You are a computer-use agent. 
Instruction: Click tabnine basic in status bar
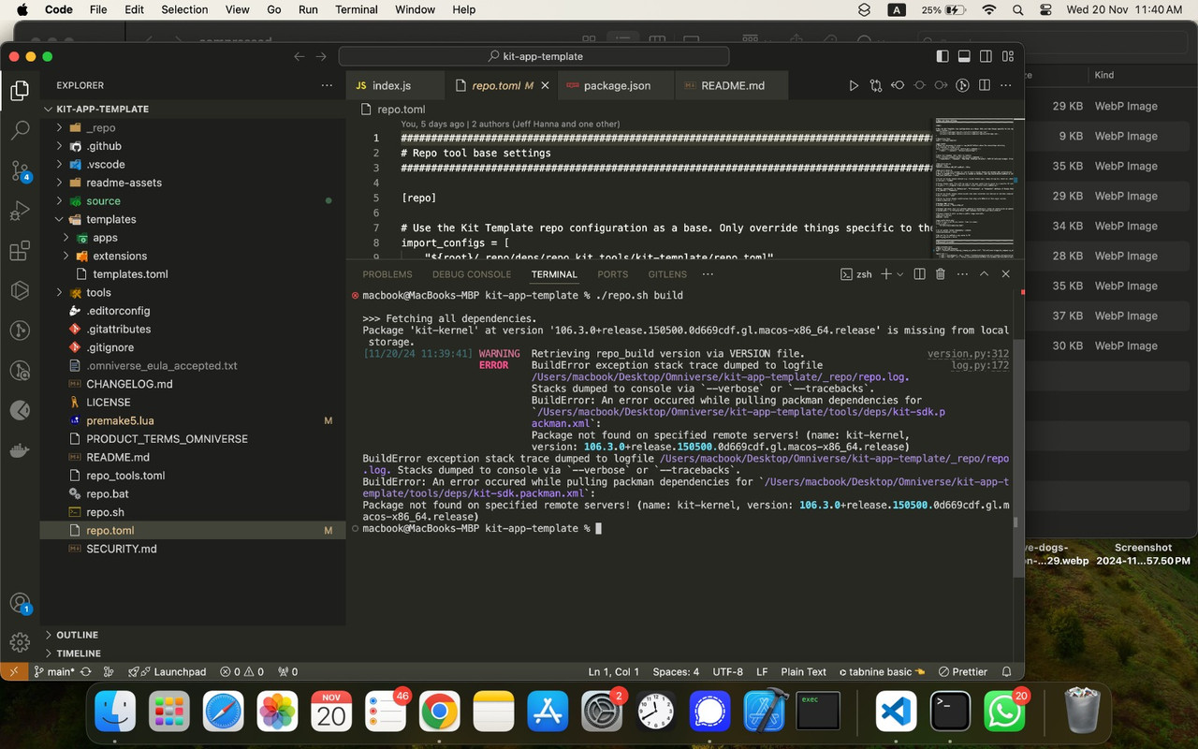pyautogui.click(x=882, y=671)
